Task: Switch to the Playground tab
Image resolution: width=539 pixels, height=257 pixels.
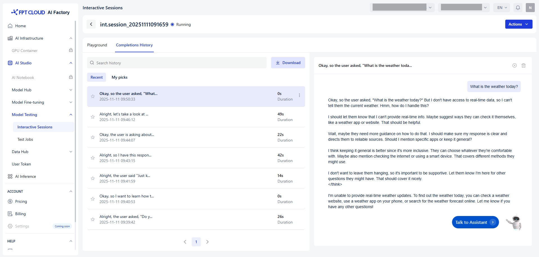Action: point(97,45)
